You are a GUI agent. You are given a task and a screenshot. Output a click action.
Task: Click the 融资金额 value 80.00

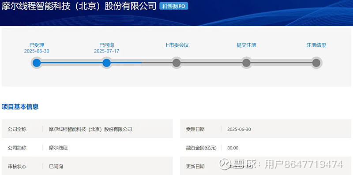tap(233, 148)
